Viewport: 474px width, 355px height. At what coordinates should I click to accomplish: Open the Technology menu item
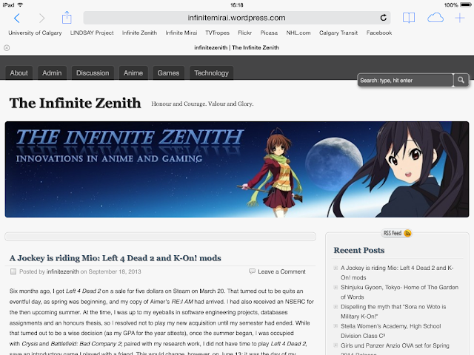click(211, 73)
